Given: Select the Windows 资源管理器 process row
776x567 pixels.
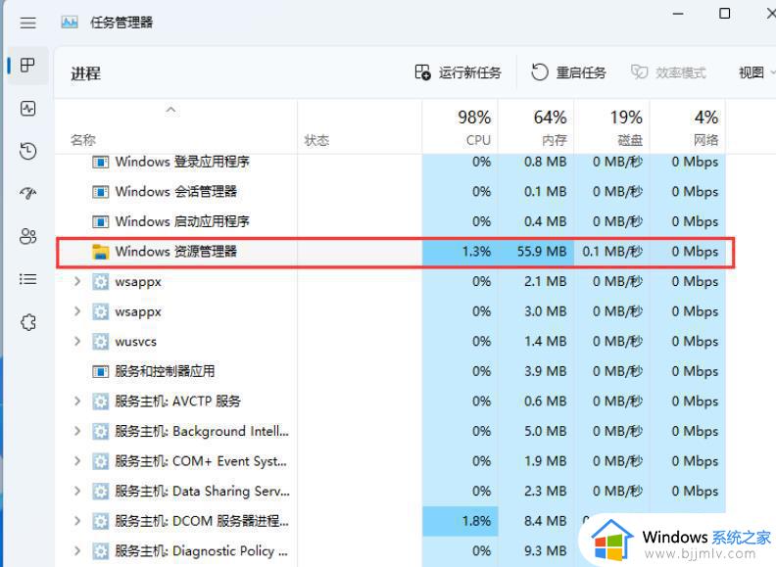Looking at the screenshot, I should tap(395, 253).
